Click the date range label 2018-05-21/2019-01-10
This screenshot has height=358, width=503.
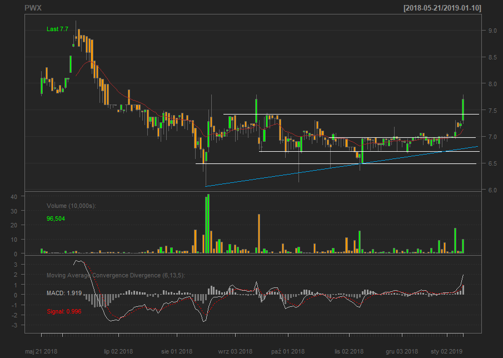click(442, 8)
